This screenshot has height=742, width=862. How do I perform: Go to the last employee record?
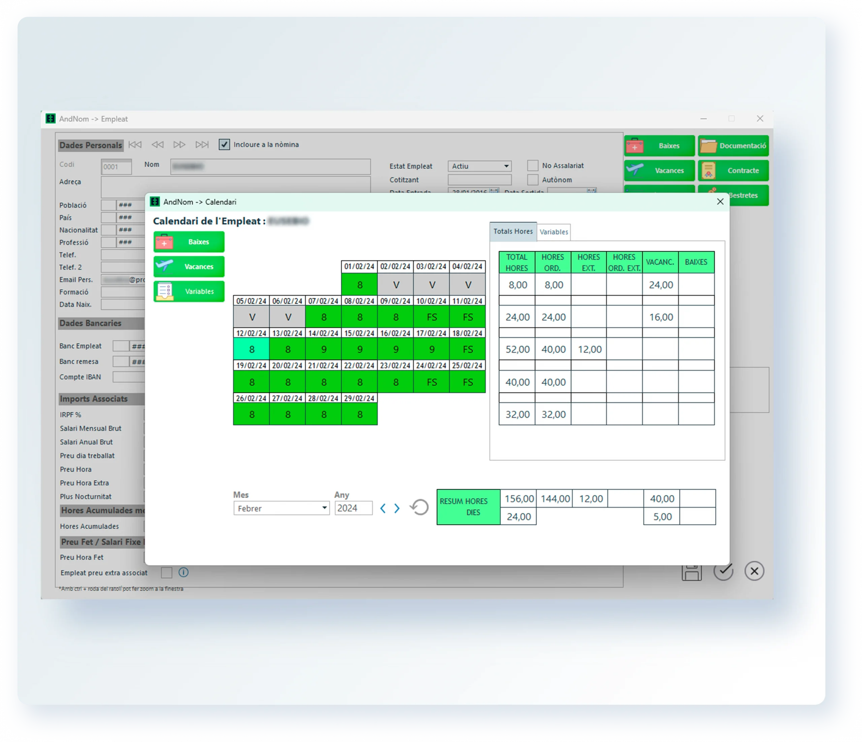pos(202,145)
